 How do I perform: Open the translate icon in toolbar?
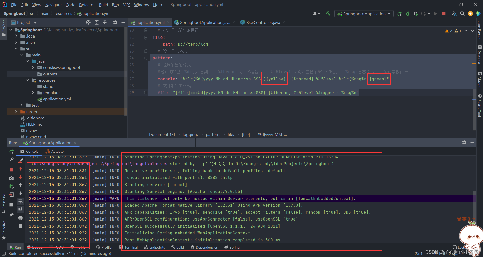click(x=454, y=14)
